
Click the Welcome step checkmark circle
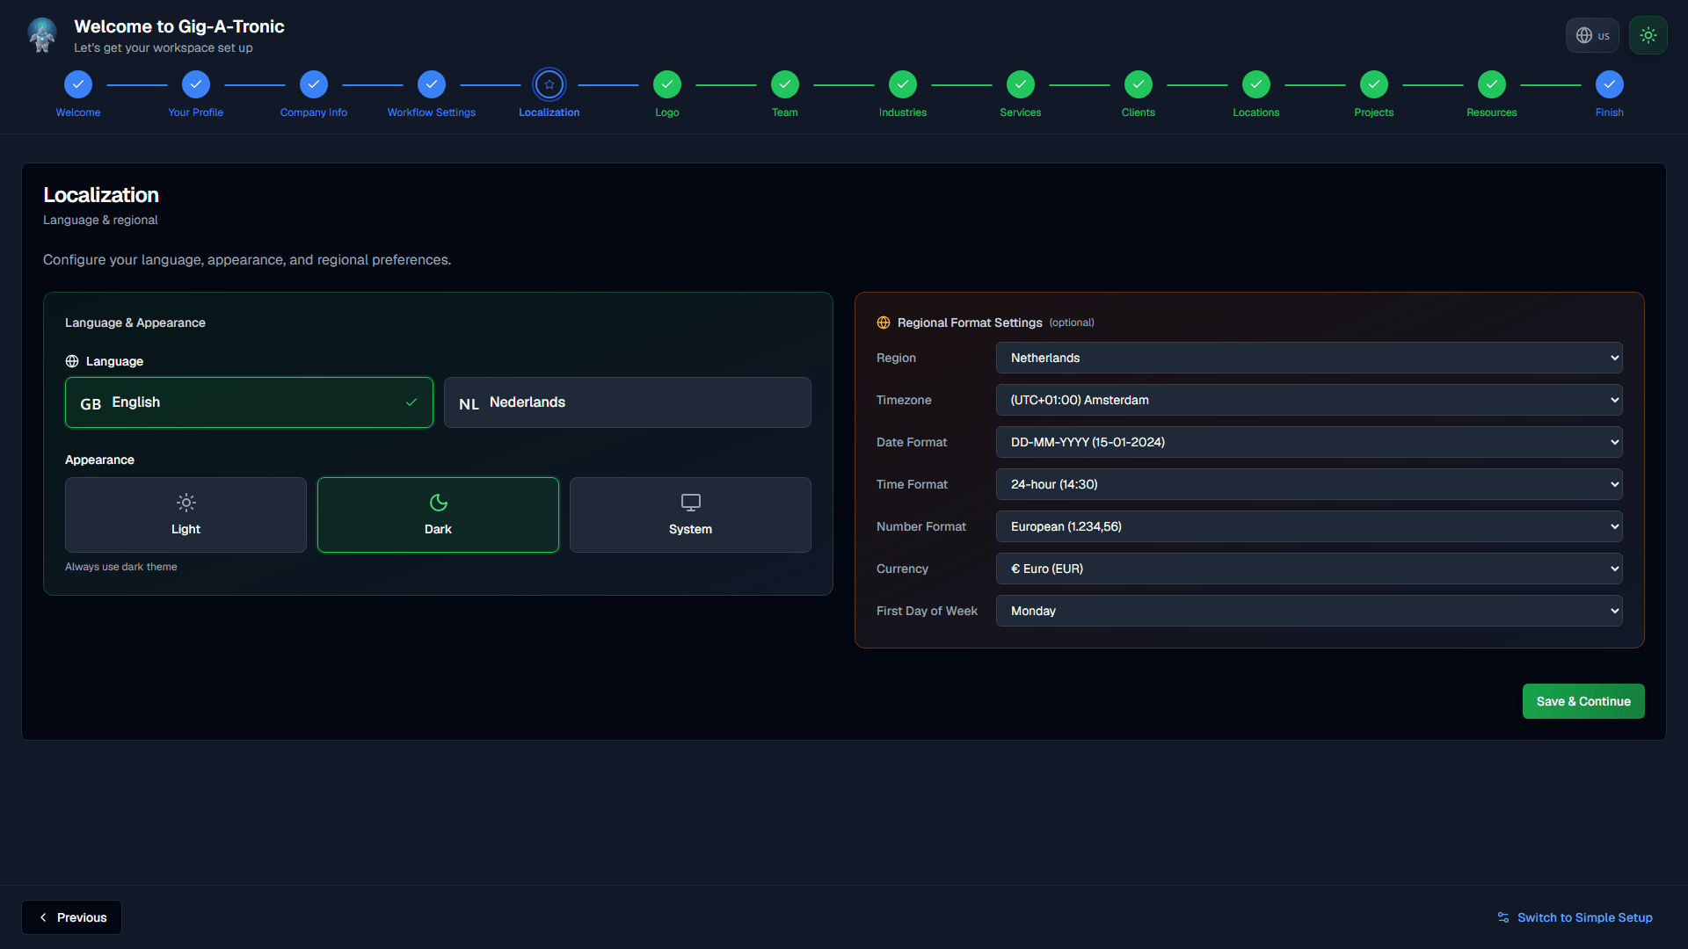coord(78,84)
